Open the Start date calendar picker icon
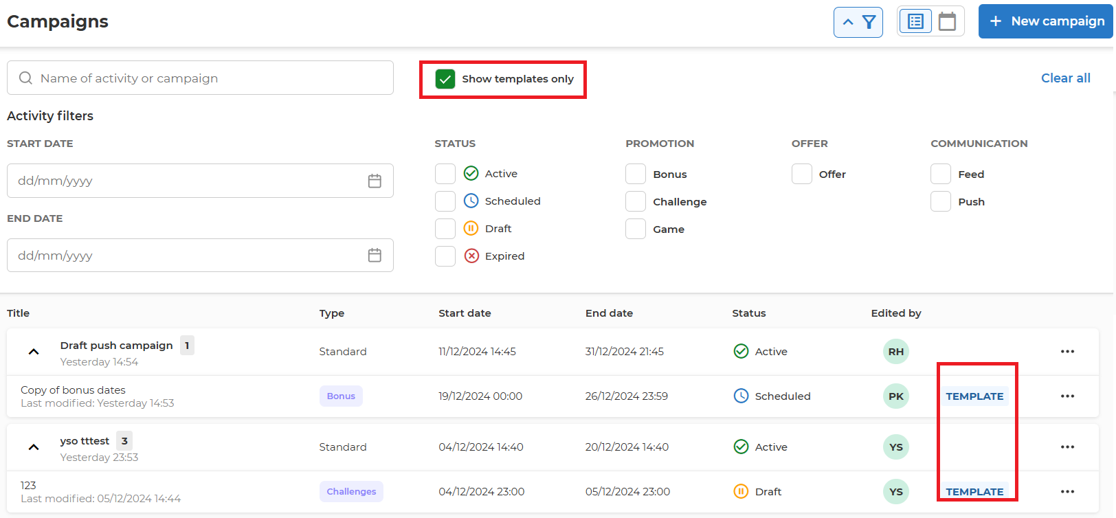1116x518 pixels. click(375, 181)
